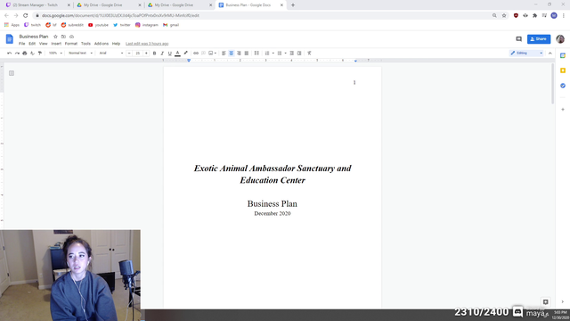Show the document outline icon
The width and height of the screenshot is (570, 321).
(12, 73)
